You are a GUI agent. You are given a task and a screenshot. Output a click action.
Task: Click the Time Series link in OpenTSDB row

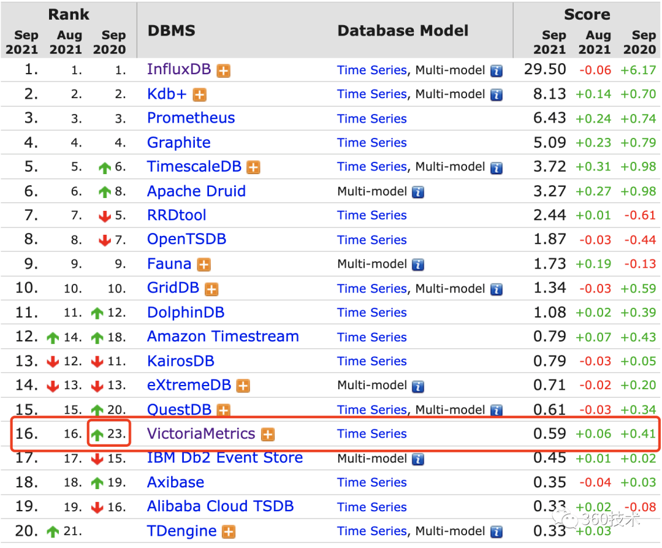click(371, 240)
